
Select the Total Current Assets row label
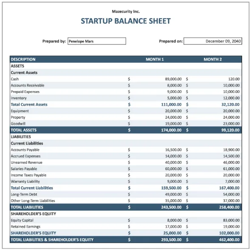click(x=29, y=105)
